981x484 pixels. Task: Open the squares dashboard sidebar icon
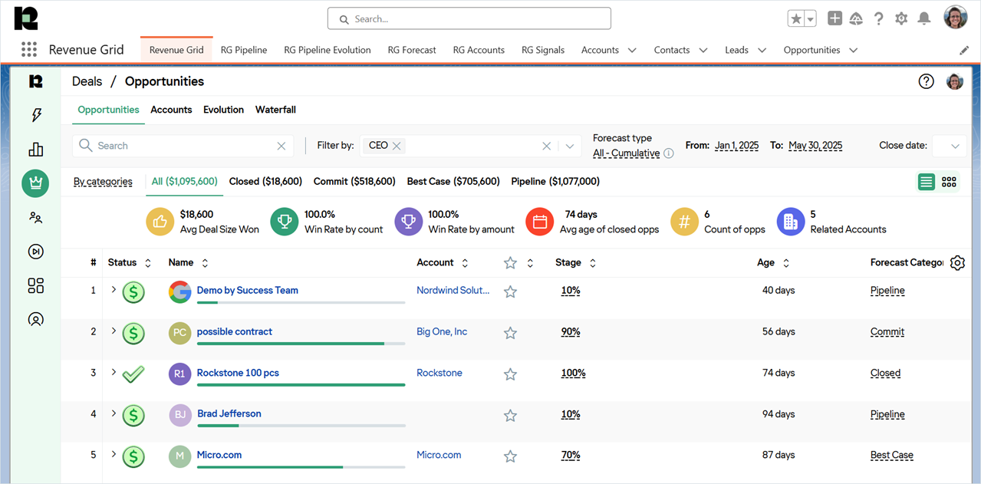click(x=35, y=285)
